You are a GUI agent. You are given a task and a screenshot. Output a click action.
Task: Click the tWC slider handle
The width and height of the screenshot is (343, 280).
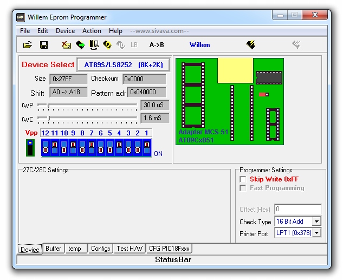49,119
